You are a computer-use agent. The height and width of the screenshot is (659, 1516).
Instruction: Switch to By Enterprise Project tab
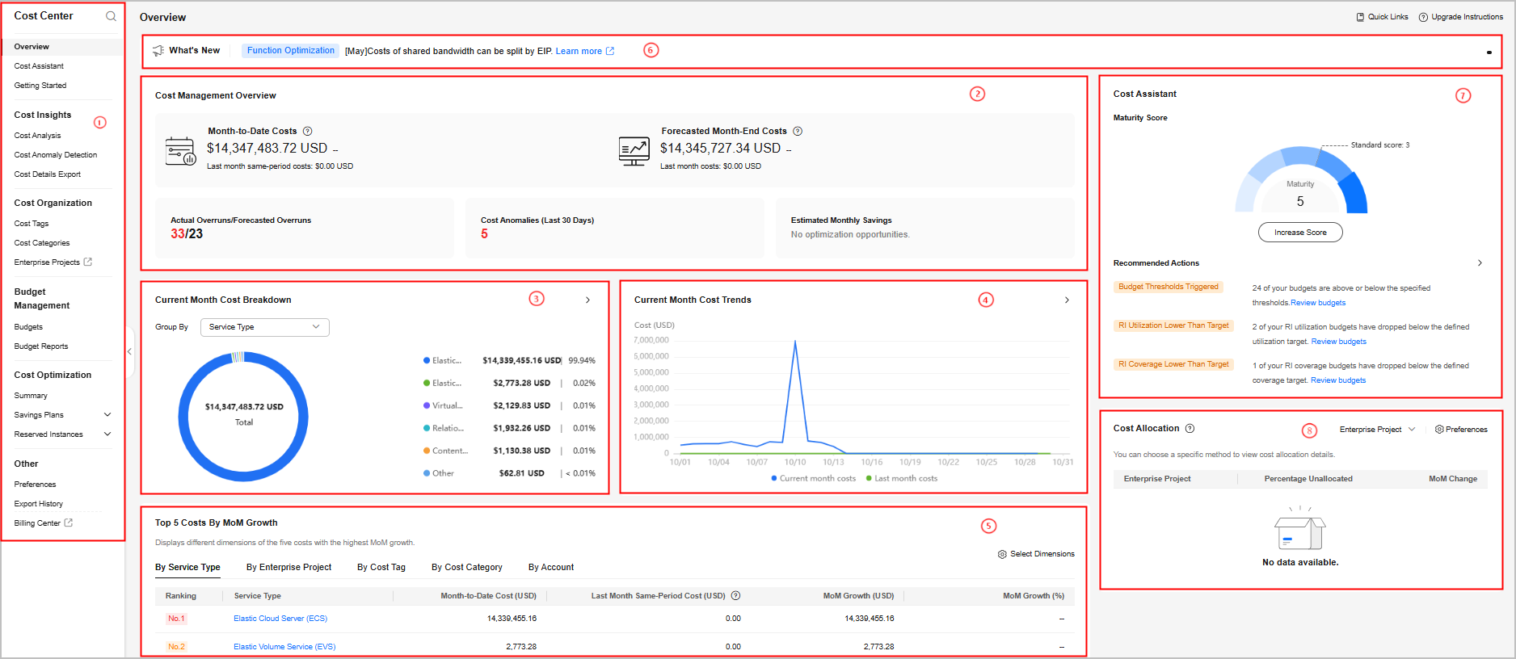(288, 567)
